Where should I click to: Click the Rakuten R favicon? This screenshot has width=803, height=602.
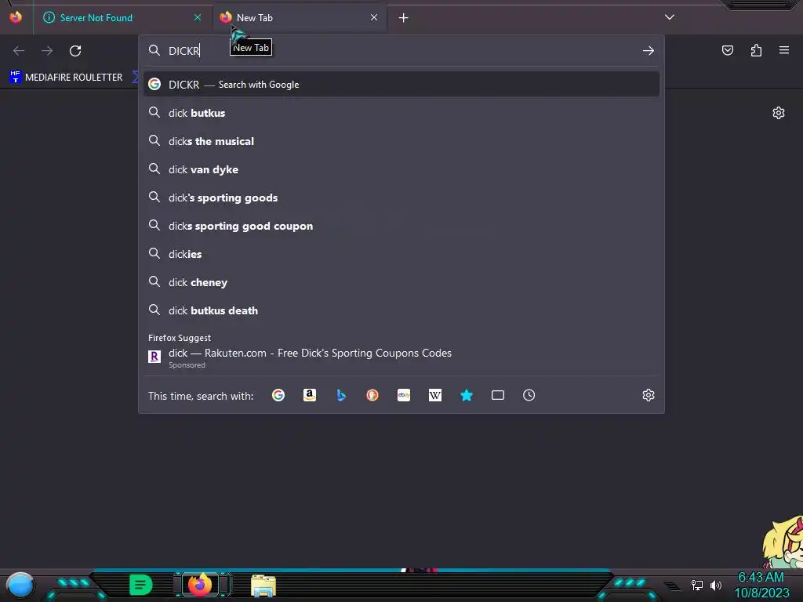coord(154,357)
